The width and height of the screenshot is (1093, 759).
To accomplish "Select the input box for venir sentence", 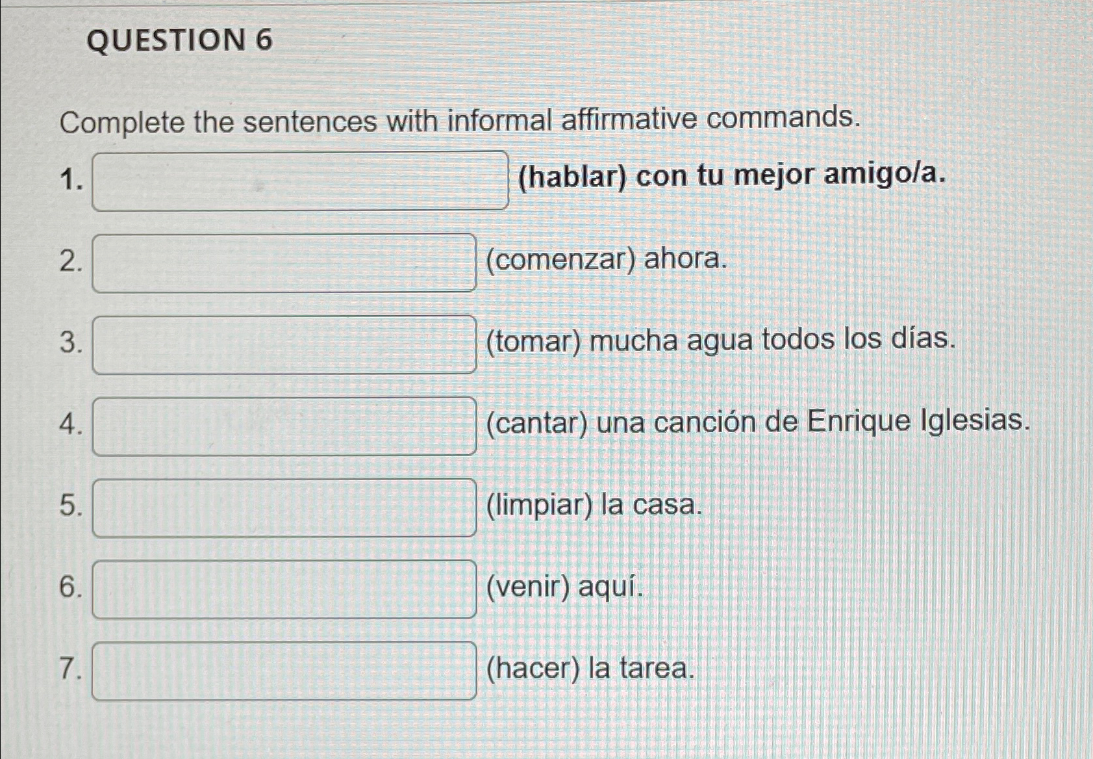I will (x=286, y=591).
